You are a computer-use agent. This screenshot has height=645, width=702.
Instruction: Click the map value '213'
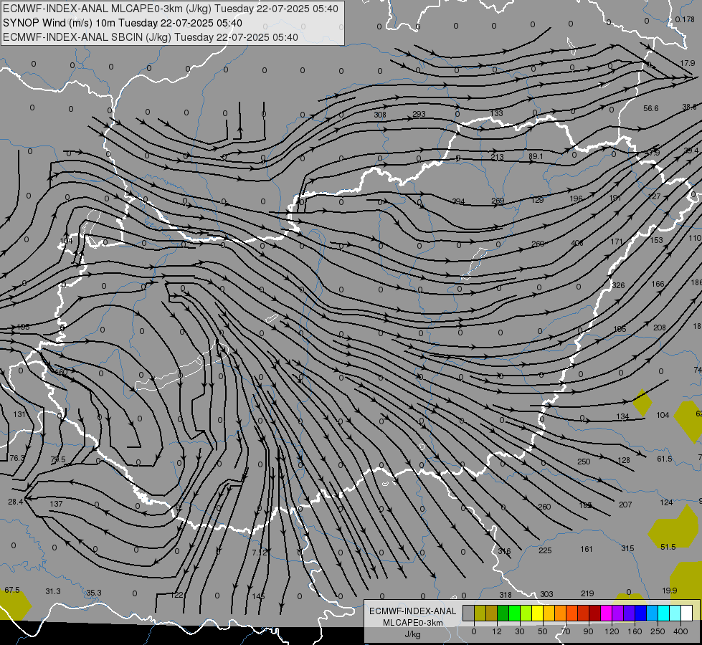[498, 157]
